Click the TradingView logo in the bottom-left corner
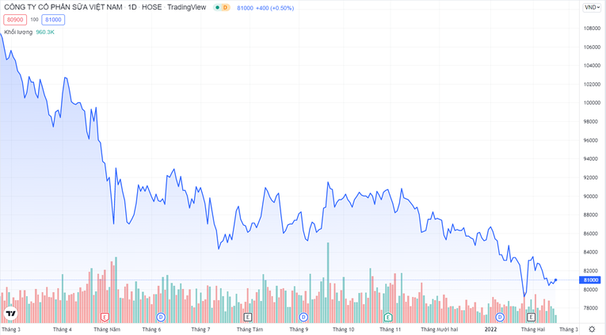 [x=10, y=313]
